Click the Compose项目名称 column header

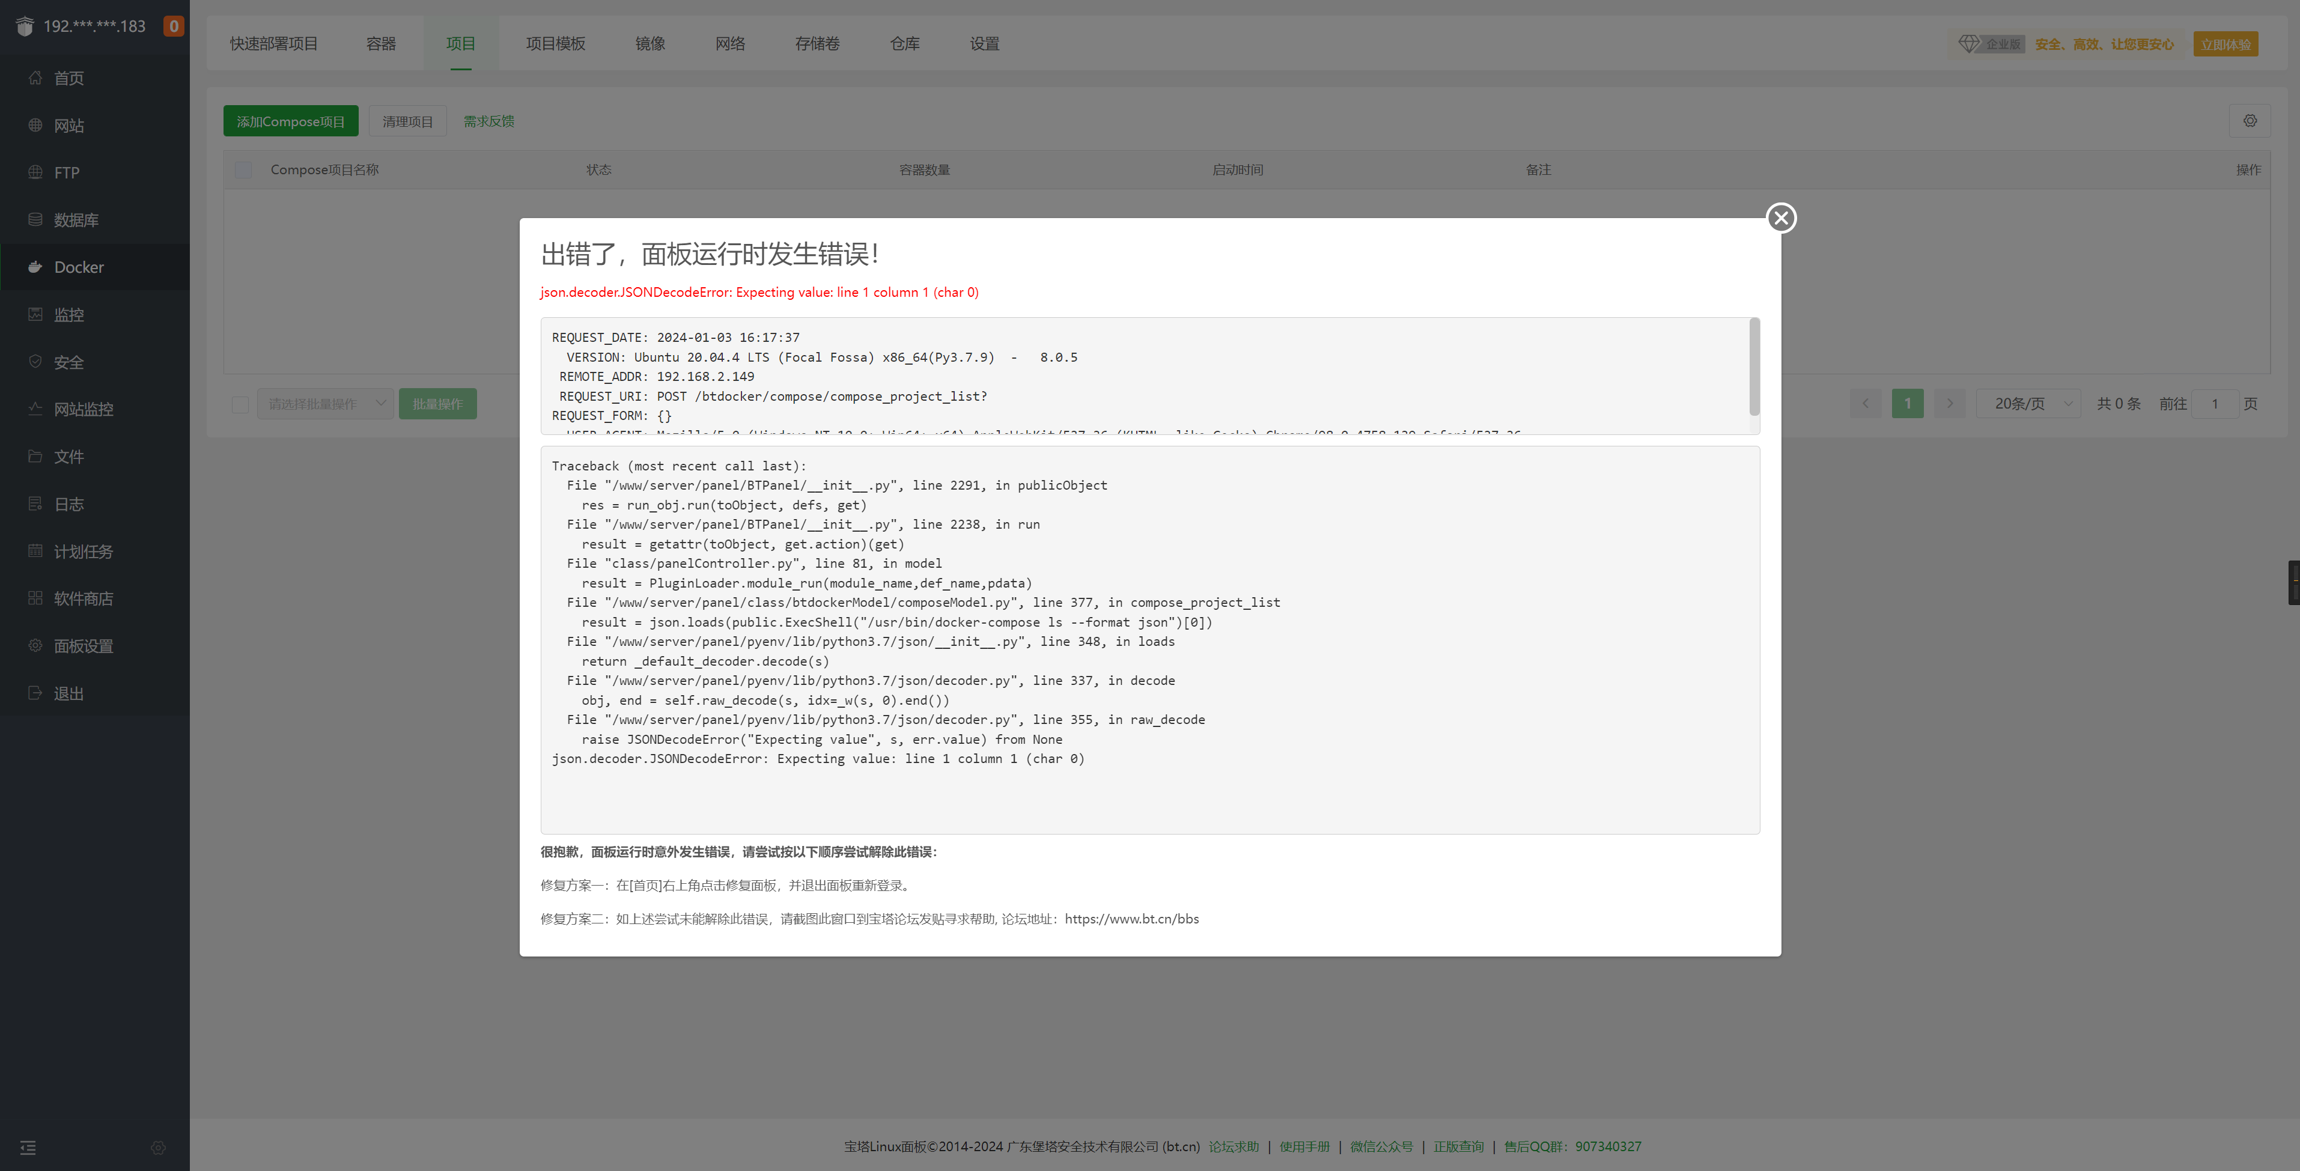(325, 169)
